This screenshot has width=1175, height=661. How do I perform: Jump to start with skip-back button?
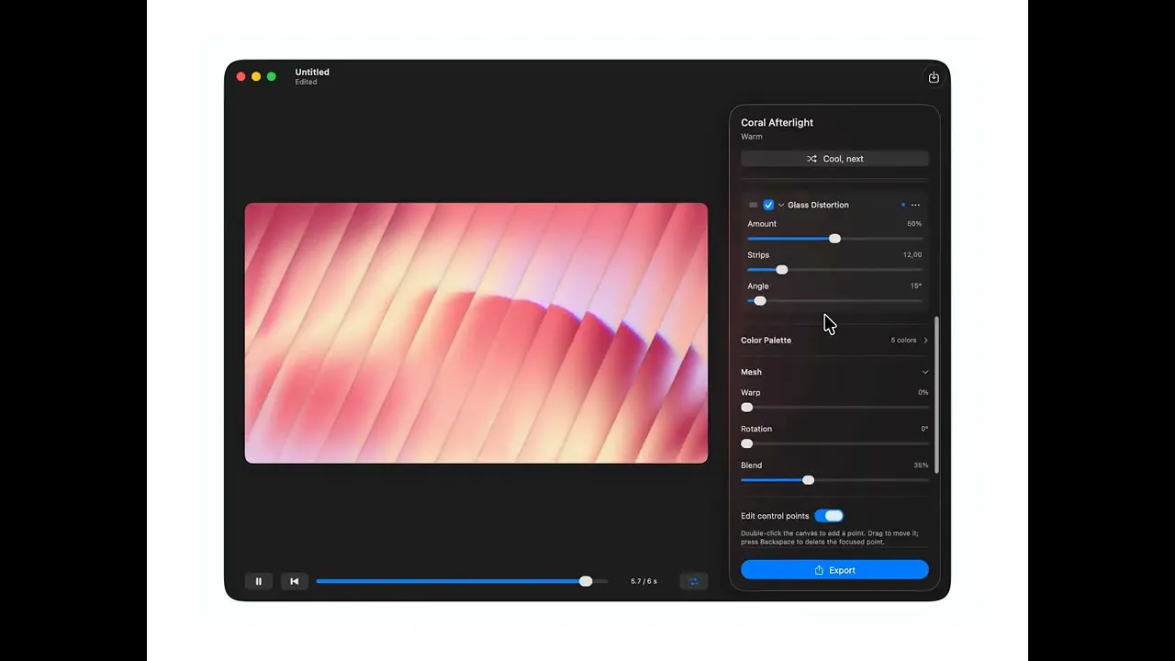294,581
